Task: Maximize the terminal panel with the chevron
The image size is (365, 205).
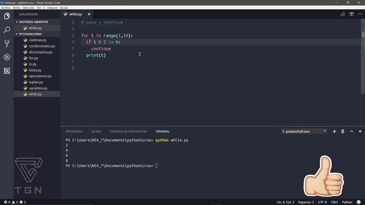Action: tap(351, 132)
